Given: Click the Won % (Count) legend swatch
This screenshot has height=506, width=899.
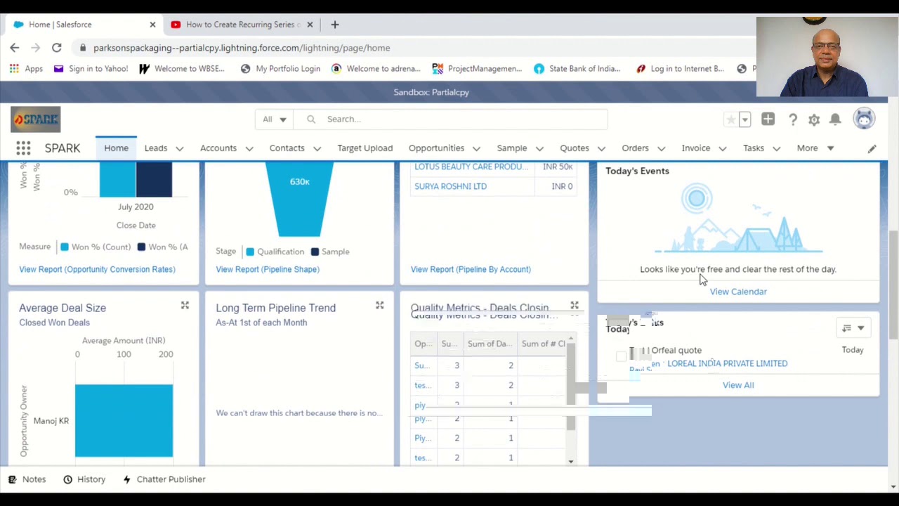Looking at the screenshot, I should pyautogui.click(x=65, y=247).
